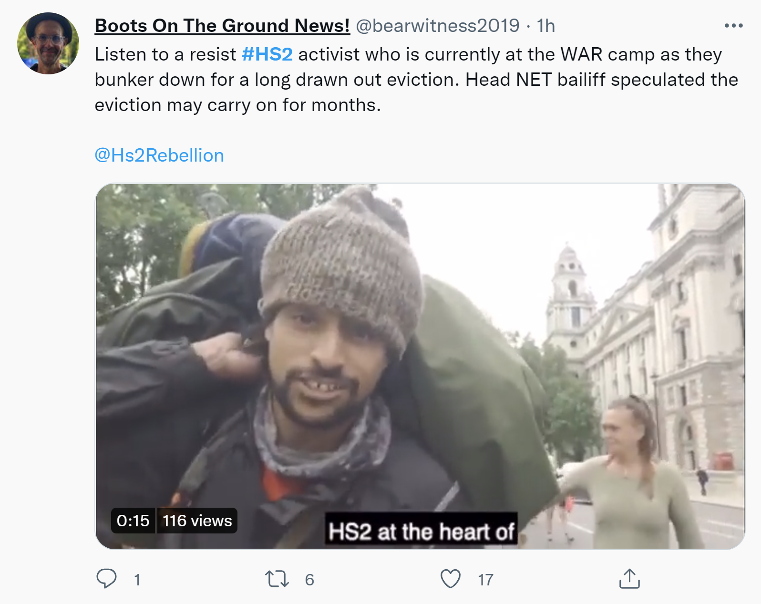Viewport: 761px width, 604px height.
Task: Retweet this post using the retweet icon
Action: pyautogui.click(x=277, y=579)
